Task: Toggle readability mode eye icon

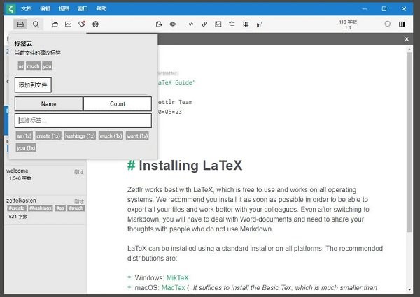Action: click(172, 24)
